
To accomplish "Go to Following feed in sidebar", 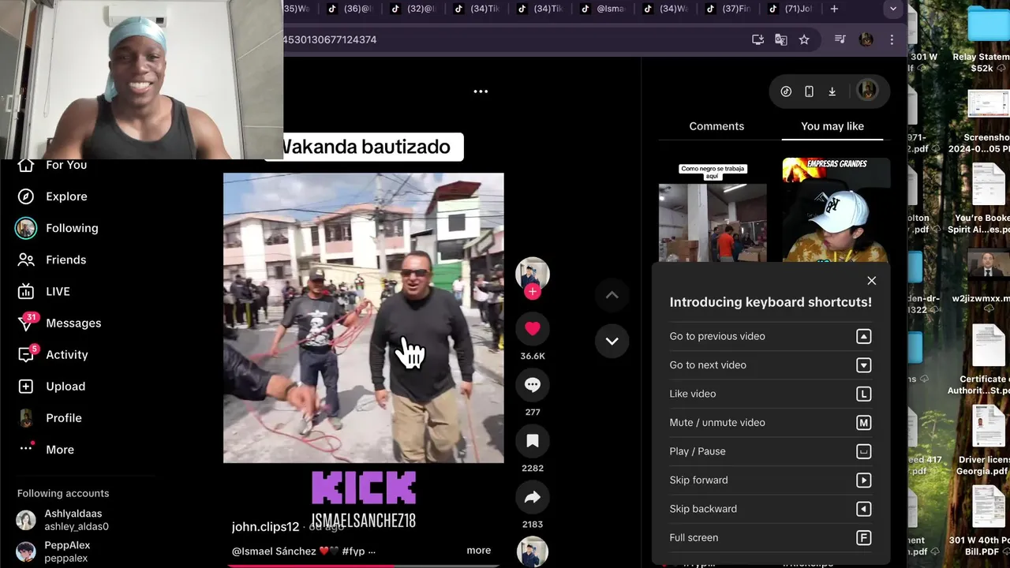I will [58, 228].
